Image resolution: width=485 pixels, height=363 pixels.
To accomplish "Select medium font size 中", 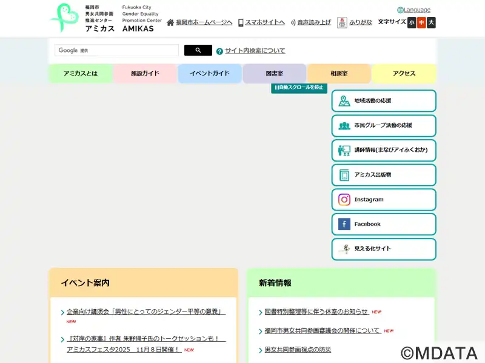I will point(421,22).
